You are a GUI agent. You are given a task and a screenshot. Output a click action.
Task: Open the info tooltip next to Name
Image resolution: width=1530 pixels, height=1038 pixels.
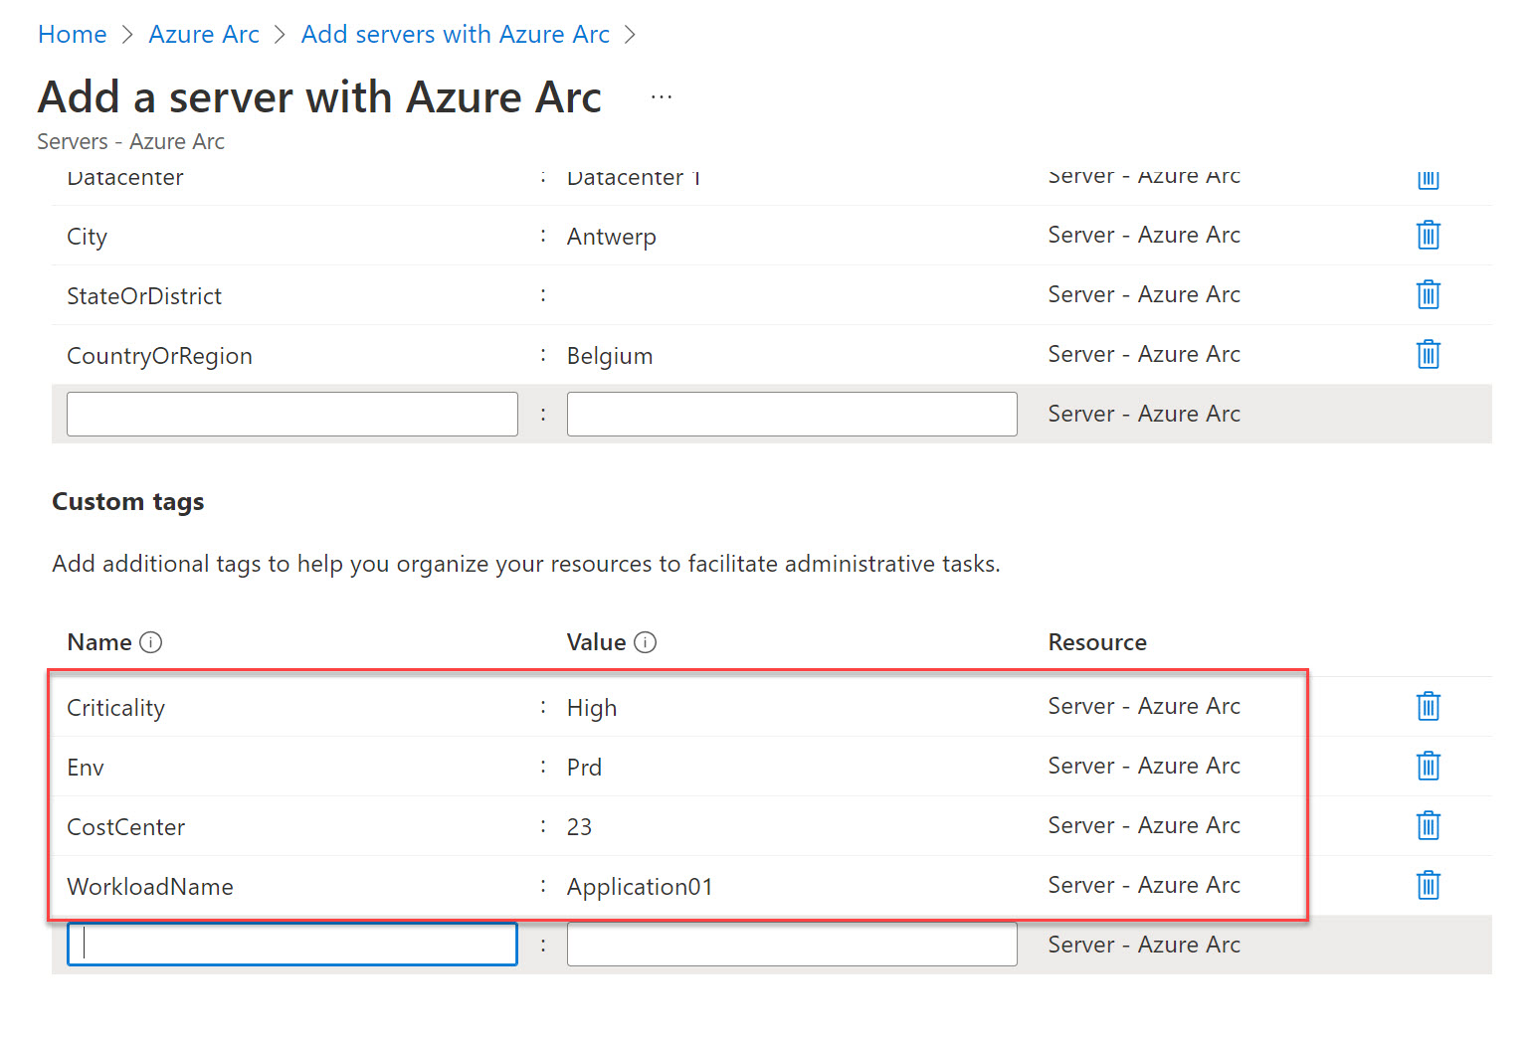pos(152,642)
